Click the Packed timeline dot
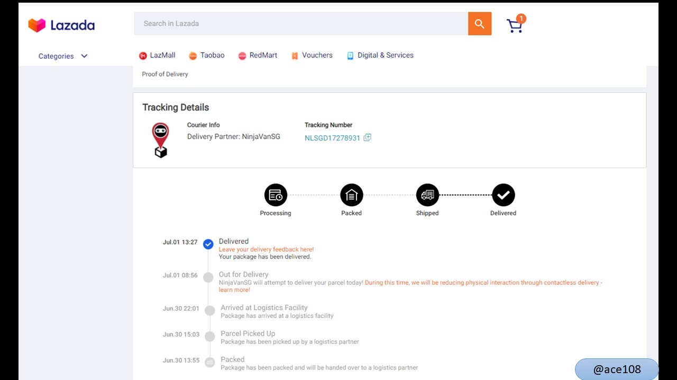677x380 pixels. coord(210,362)
